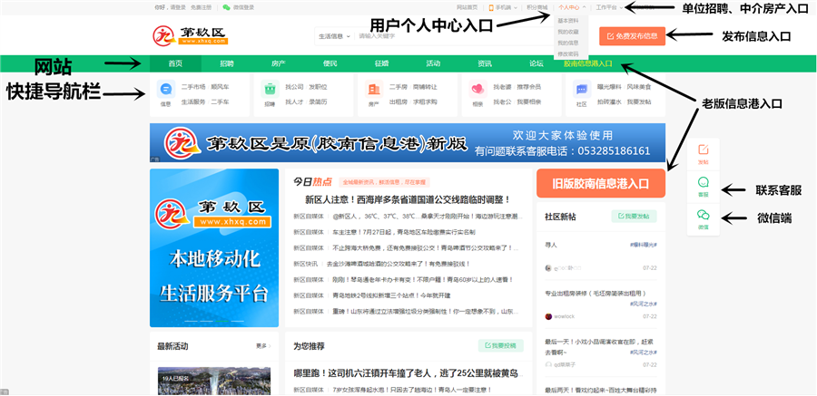
Task: Click the 网站首页 top link
Action: pos(467,7)
